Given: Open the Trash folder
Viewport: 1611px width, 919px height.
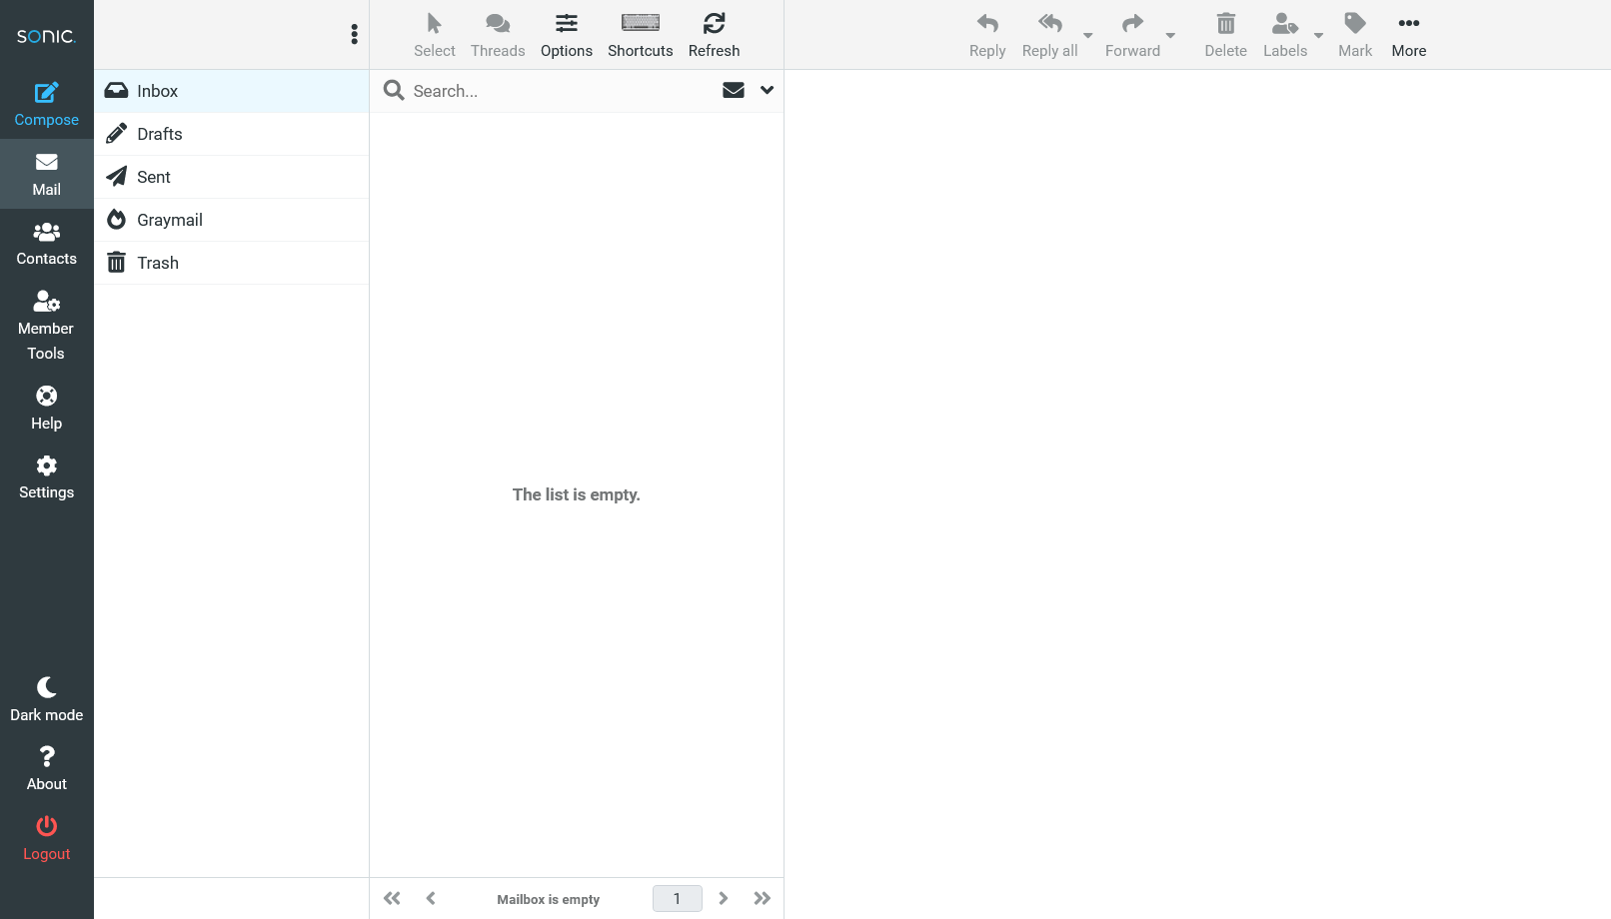Looking at the screenshot, I should (x=232, y=263).
